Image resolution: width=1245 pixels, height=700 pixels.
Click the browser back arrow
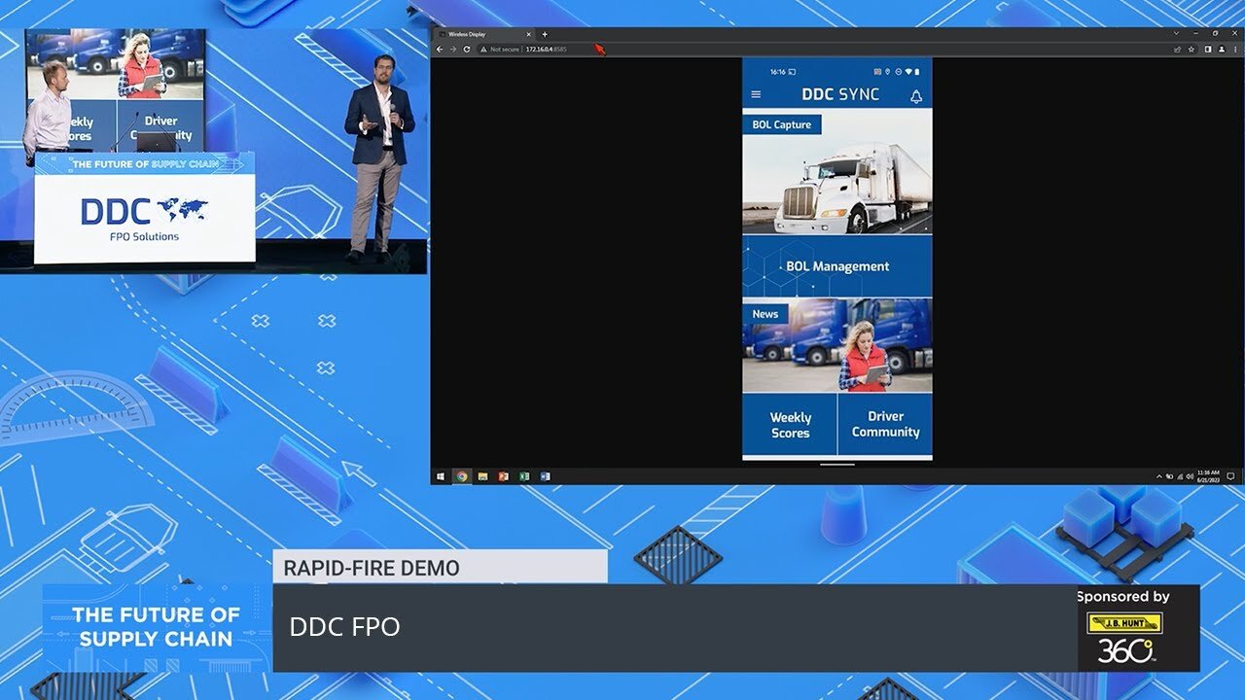[440, 49]
